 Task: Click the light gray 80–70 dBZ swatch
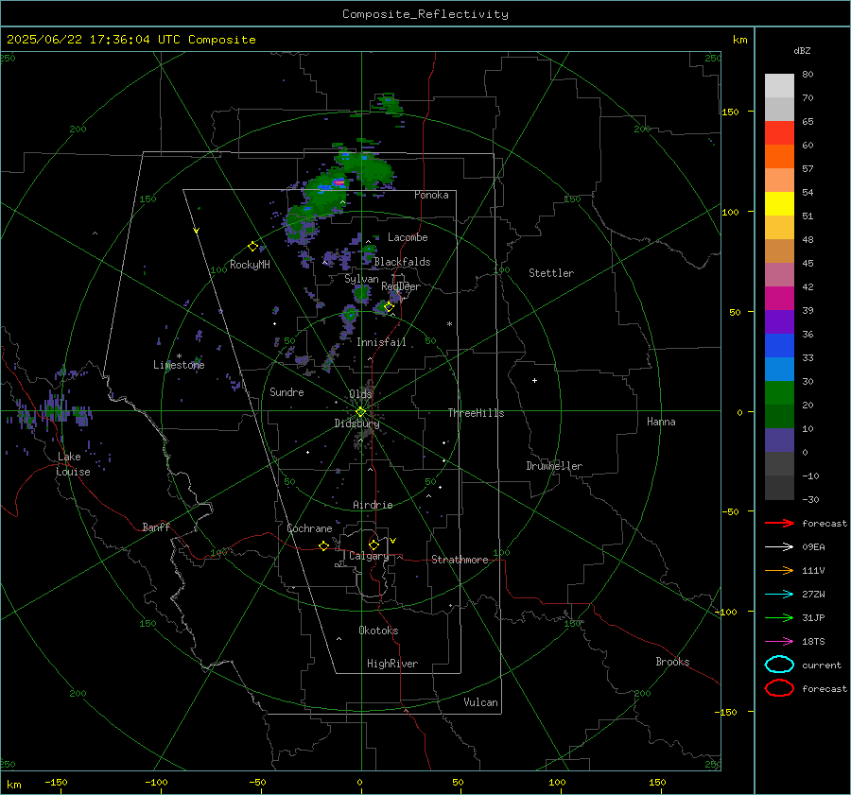(x=779, y=86)
